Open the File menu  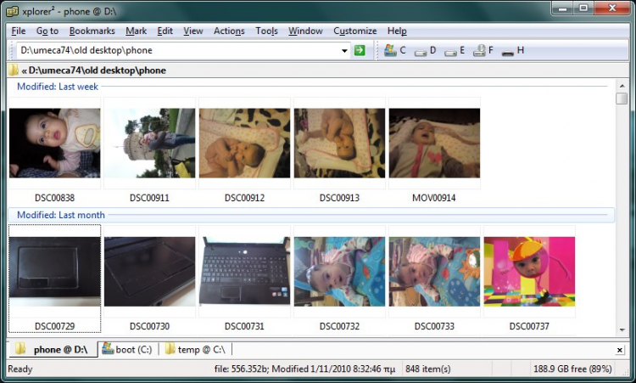tap(19, 31)
